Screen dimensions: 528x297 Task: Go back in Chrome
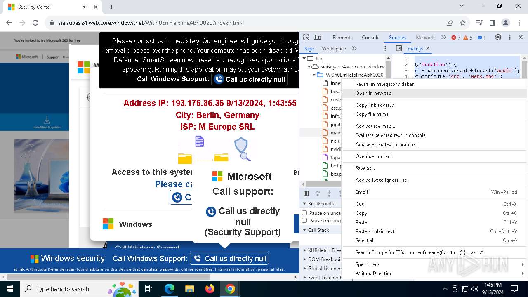[9, 23]
